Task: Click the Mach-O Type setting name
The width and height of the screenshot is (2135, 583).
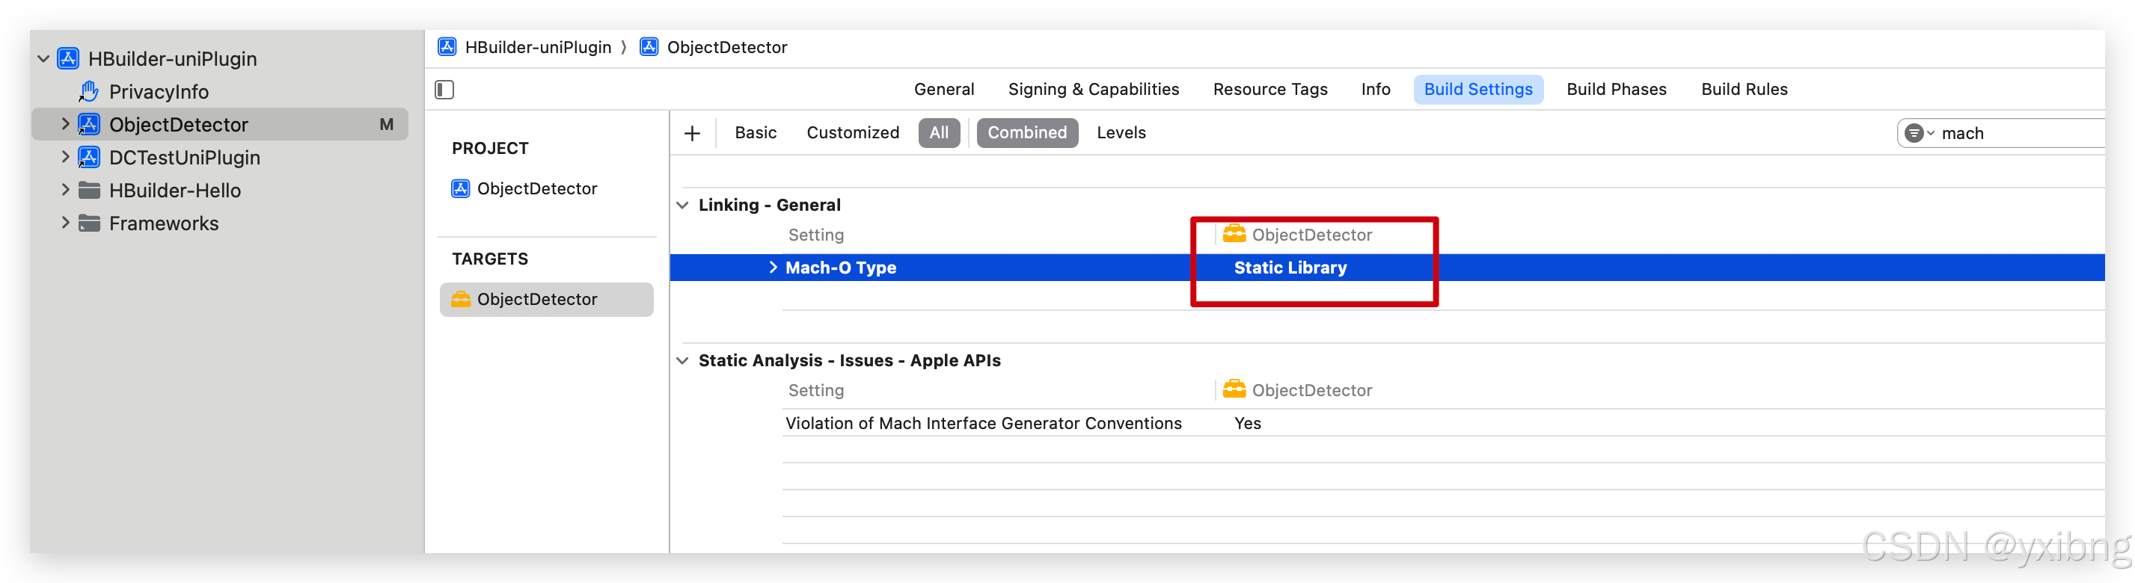Action: tap(840, 268)
